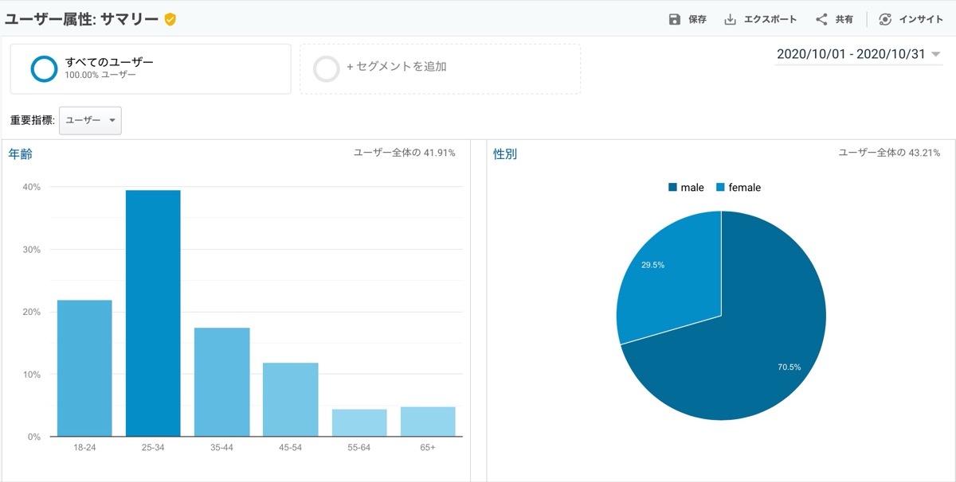The image size is (956, 482).
Task: Click the エクスポート button label
Action: click(x=770, y=19)
